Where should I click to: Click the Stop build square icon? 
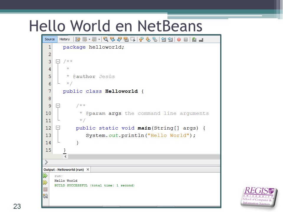(45, 189)
